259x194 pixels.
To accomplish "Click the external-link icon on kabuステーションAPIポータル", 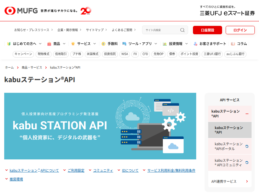I will (247, 145).
